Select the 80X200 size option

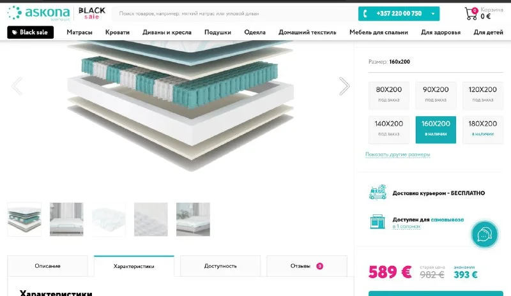coord(389,96)
